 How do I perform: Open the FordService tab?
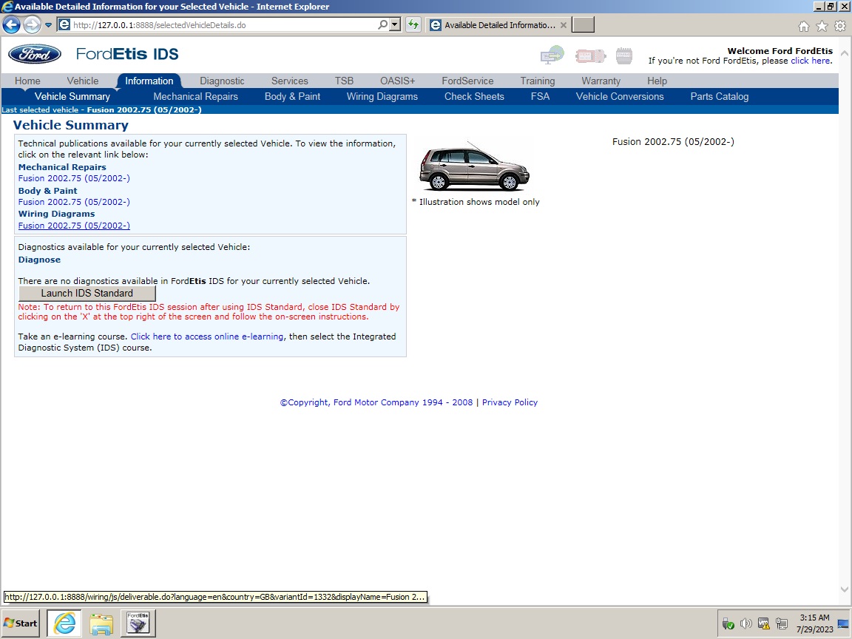click(x=467, y=81)
